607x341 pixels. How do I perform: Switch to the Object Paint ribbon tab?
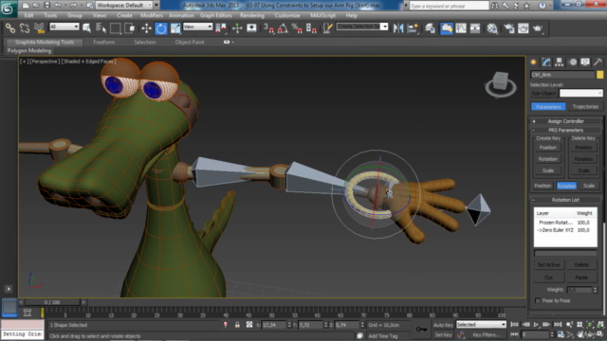(190, 42)
